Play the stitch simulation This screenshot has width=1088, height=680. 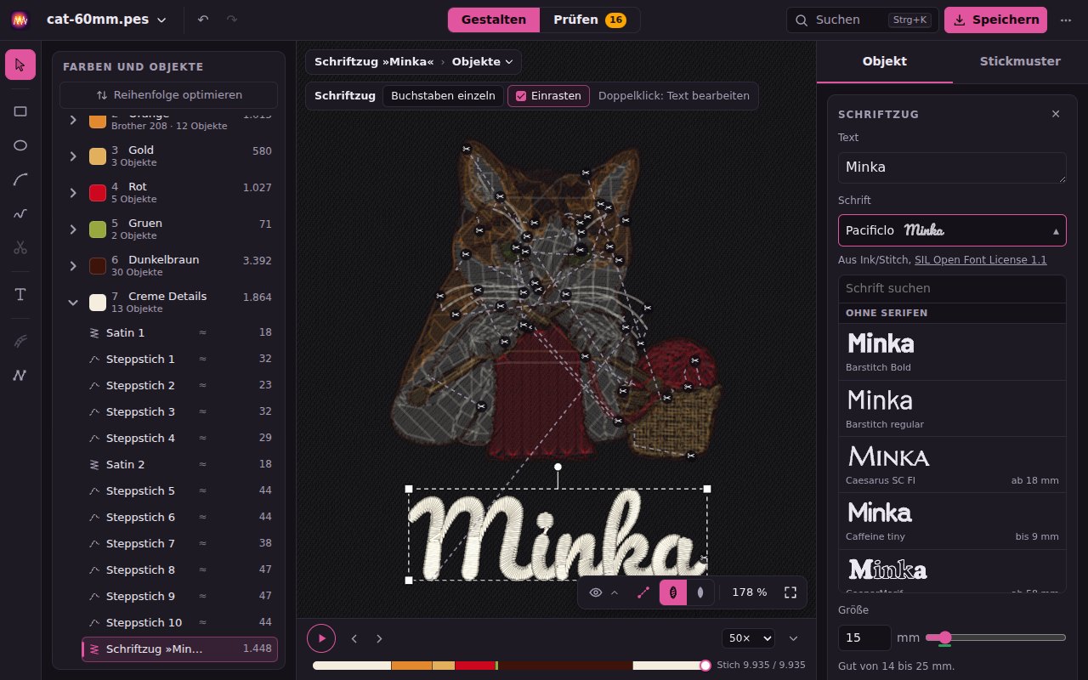pos(321,638)
